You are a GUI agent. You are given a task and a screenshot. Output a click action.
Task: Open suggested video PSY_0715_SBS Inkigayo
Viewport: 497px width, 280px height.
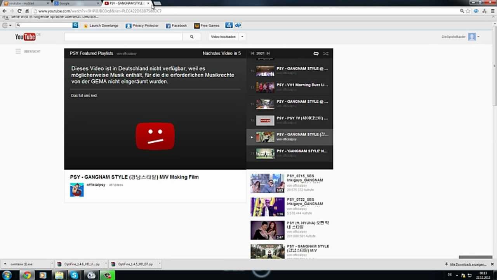pyautogui.click(x=289, y=183)
